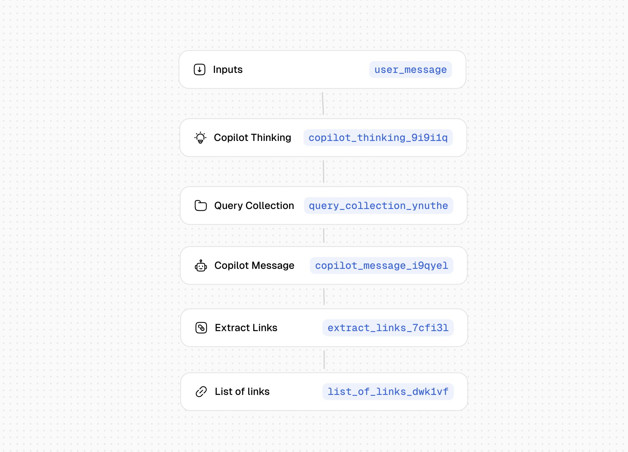Viewport: 628px width, 452px height.
Task: Click the Copilot Message robot icon
Action: [x=201, y=266]
